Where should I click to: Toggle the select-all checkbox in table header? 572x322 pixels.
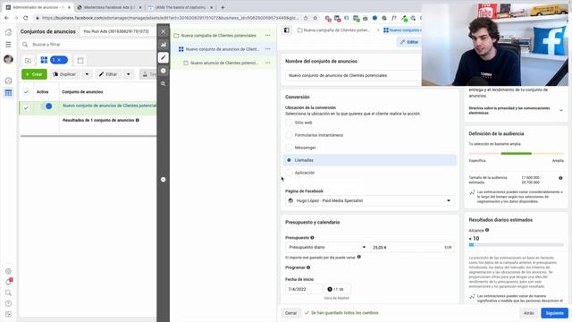point(26,91)
